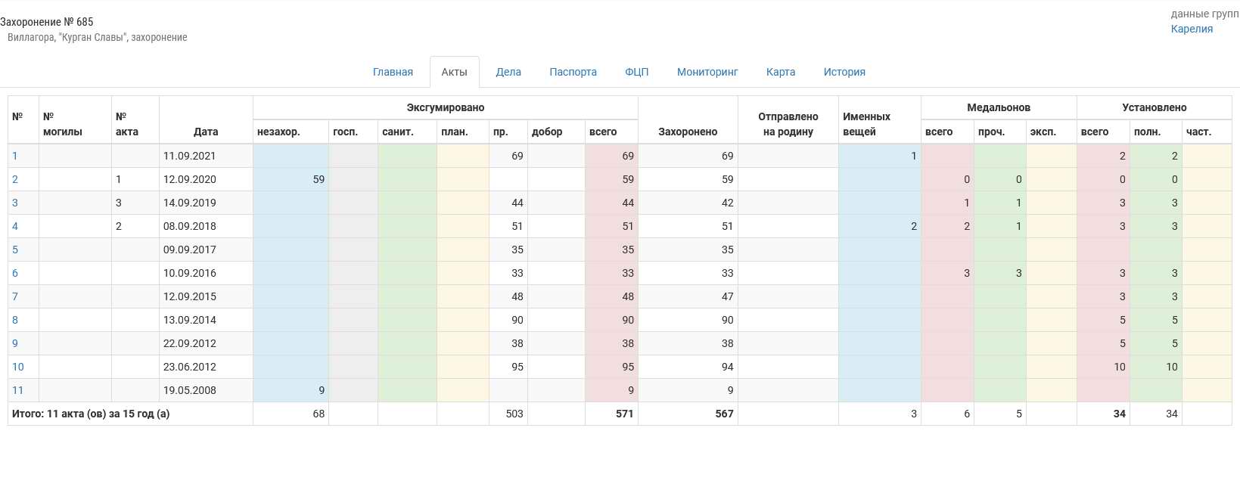Screen dimensions: 1240x493
Task: Click the date cell 11.09.2021
Action: pos(189,156)
